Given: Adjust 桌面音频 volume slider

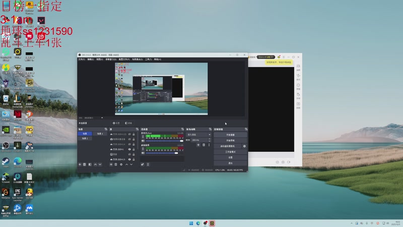Looking at the screenshot, I should 164,153.
